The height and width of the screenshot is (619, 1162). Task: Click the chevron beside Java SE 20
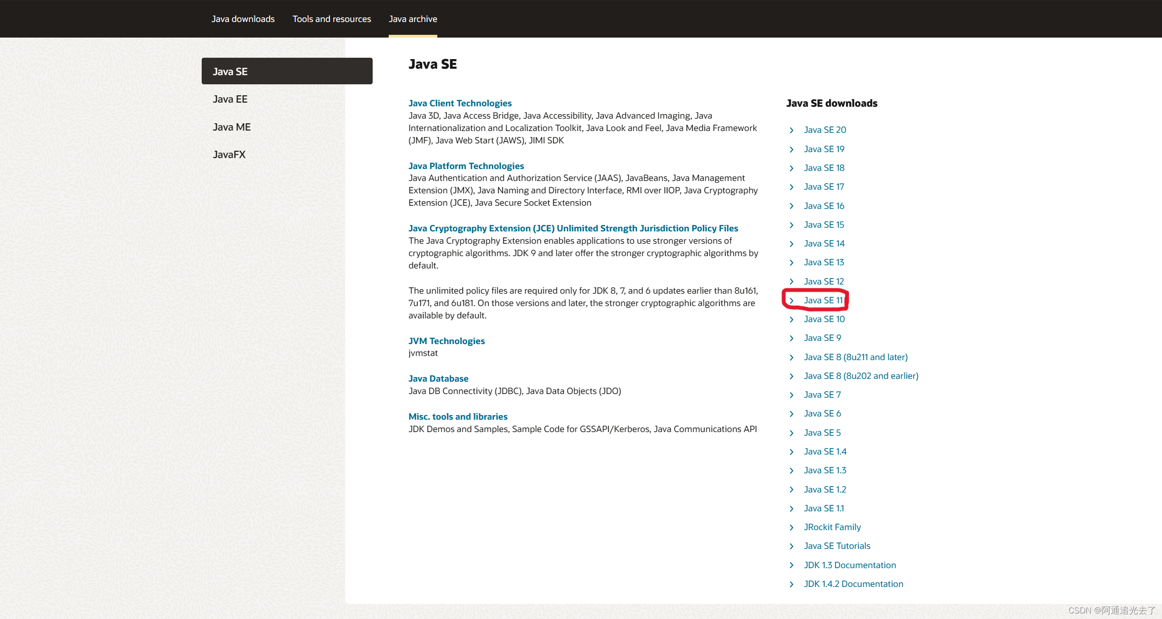point(792,130)
